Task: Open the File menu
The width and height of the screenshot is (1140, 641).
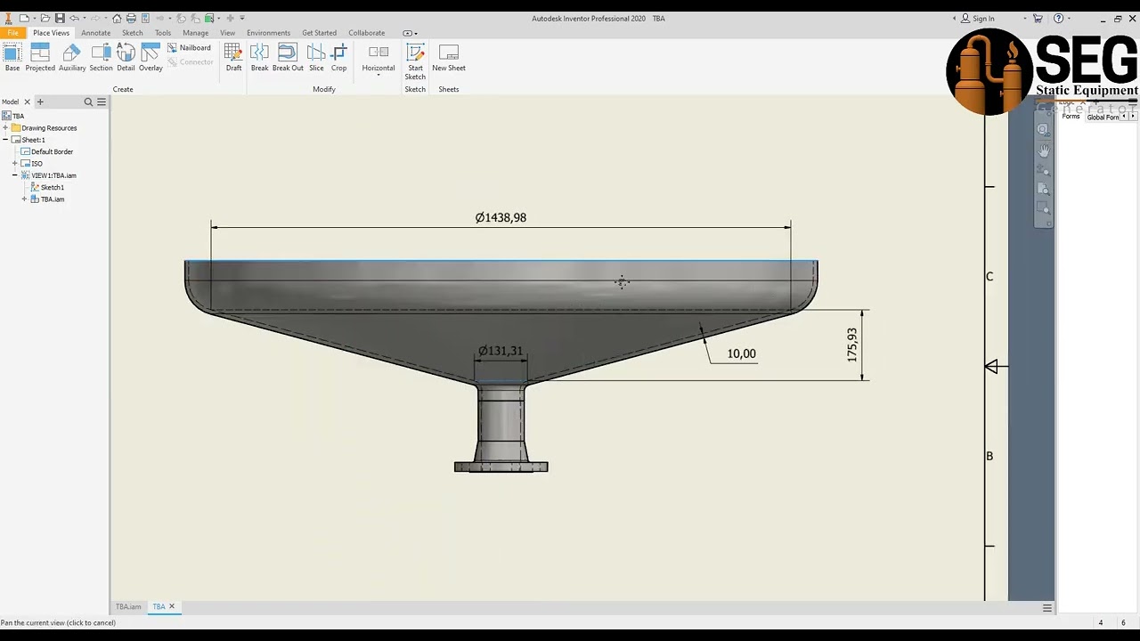Action: 12,33
